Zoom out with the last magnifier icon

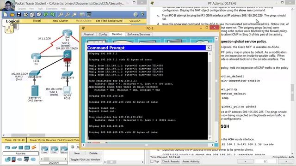click(x=74, y=14)
